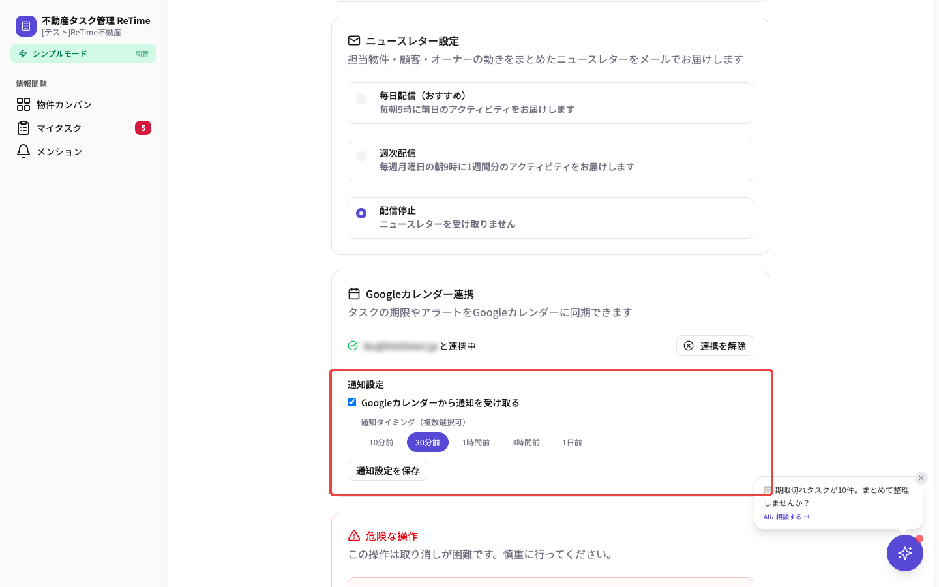
Task: Click 通知設定を保存 button
Action: pos(388,470)
